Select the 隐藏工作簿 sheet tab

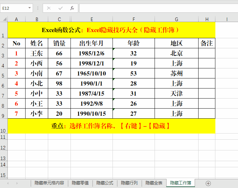click(180, 183)
